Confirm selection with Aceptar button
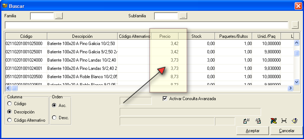Viewport: 304px width, 139px height. click(253, 131)
